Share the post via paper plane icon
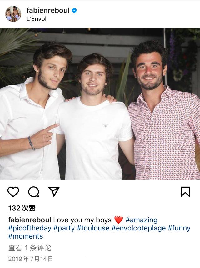Viewport: 200px width, 268px height. [54, 191]
